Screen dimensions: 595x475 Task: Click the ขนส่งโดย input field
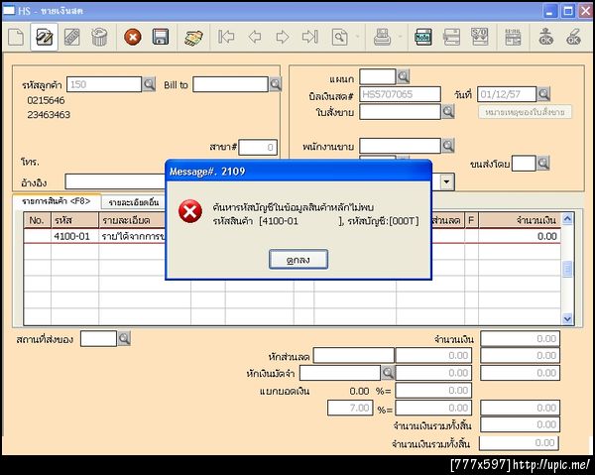524,164
